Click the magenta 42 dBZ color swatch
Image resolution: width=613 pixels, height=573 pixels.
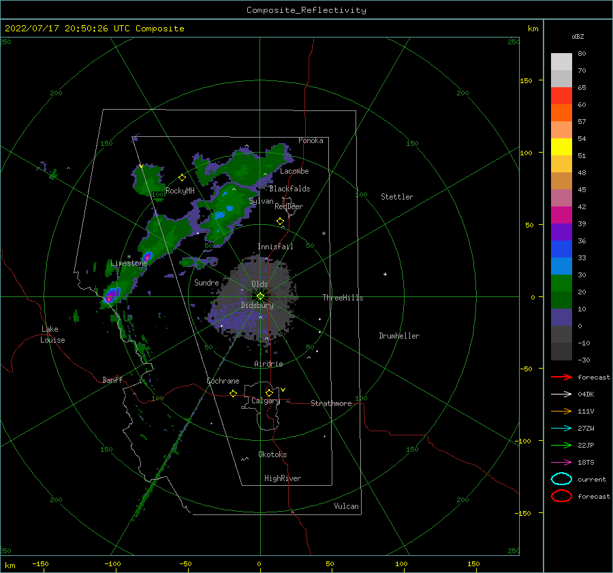point(561,215)
